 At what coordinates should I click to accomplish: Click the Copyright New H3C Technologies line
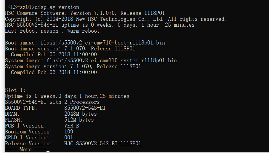tap(115, 19)
